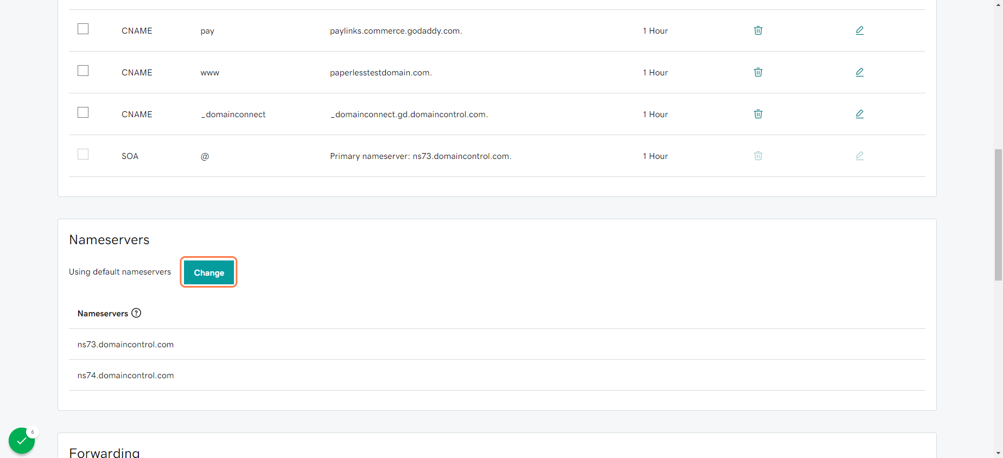Click paperlesstestdomain.com. value

pyautogui.click(x=380, y=73)
